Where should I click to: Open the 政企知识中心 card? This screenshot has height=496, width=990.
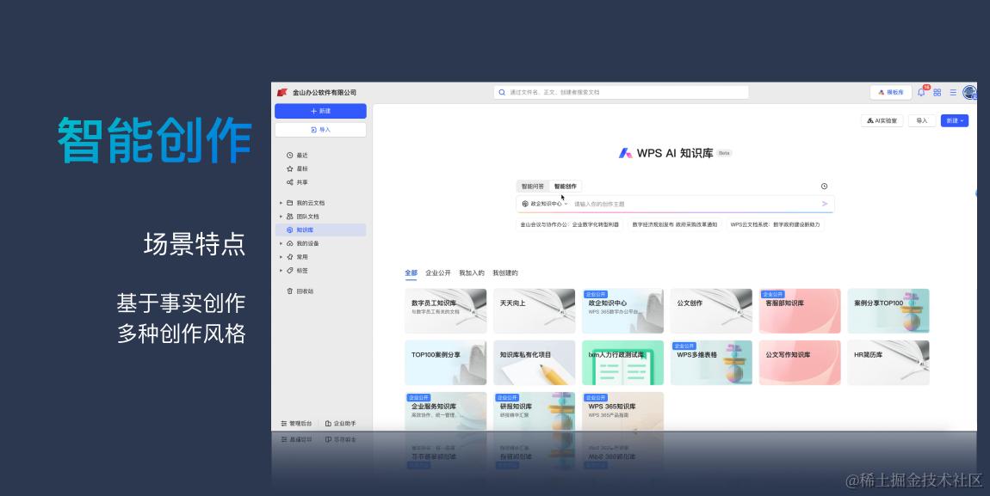[x=622, y=311]
